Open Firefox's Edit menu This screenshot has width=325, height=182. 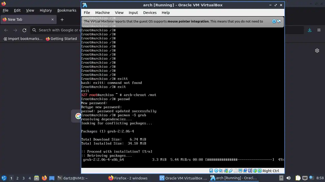click(x=17, y=10)
